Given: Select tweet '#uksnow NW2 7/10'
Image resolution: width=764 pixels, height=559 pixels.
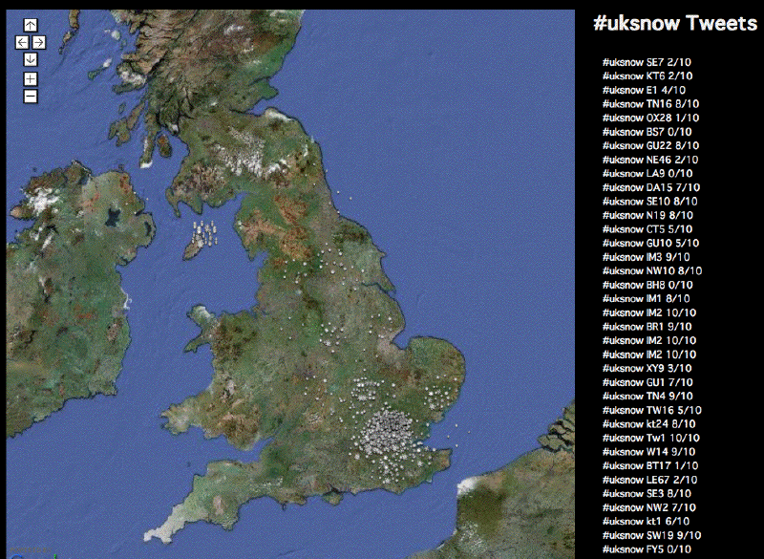Looking at the screenshot, I should point(649,507).
